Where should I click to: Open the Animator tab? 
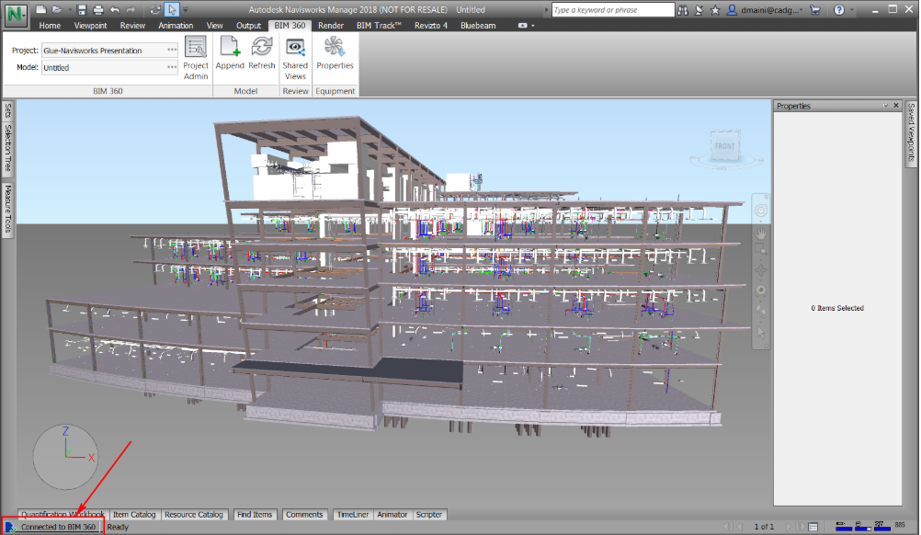tap(392, 515)
